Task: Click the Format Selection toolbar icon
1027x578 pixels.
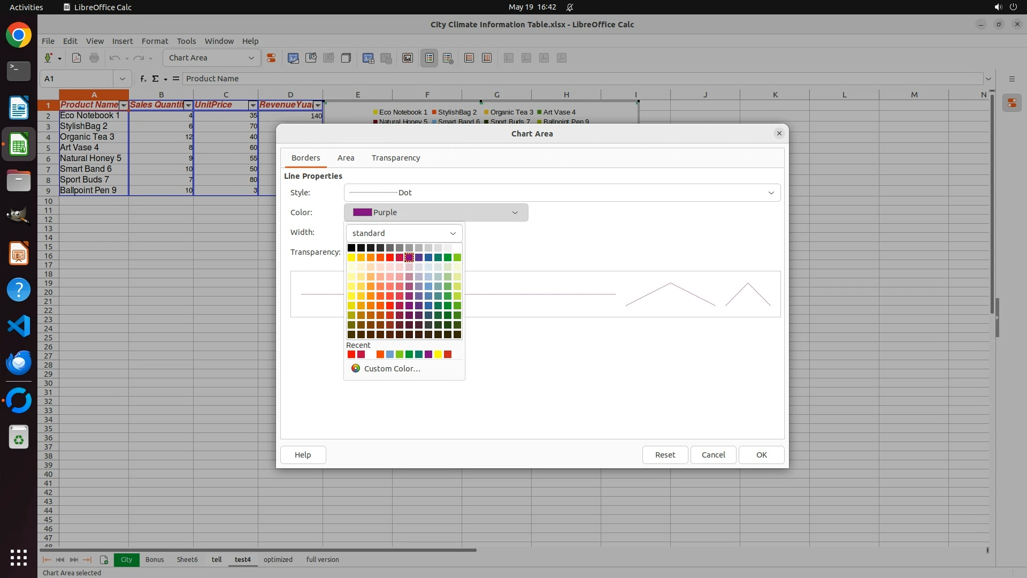Action: 271,58
